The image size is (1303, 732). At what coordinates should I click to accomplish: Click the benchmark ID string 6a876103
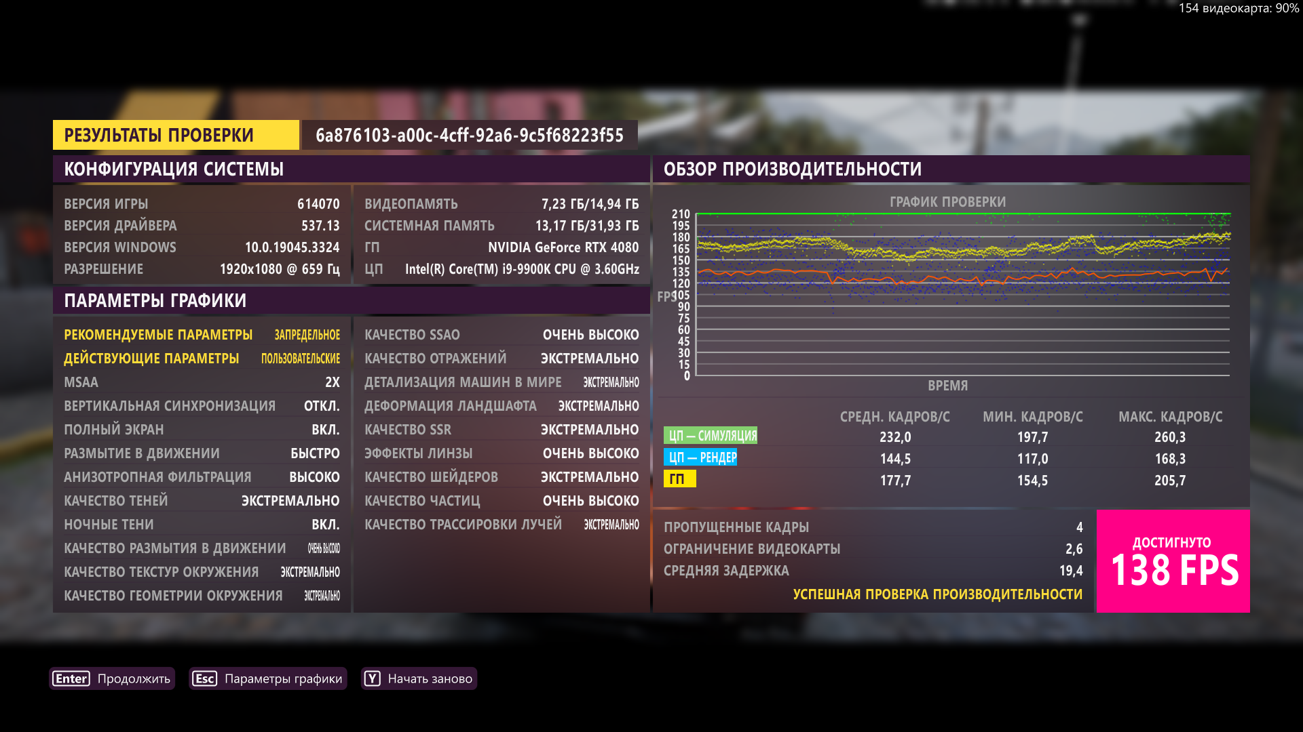coord(469,135)
